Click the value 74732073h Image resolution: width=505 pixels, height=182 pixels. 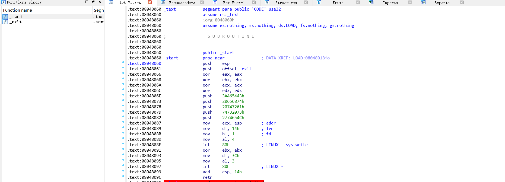[x=233, y=112]
